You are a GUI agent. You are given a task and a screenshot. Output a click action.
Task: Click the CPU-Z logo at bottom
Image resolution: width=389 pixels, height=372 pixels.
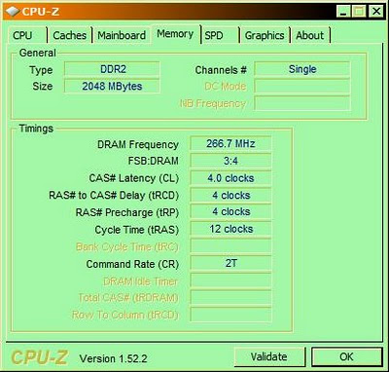coord(39,356)
